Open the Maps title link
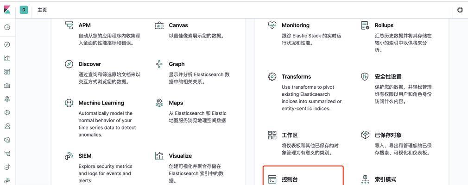 (x=176, y=103)
